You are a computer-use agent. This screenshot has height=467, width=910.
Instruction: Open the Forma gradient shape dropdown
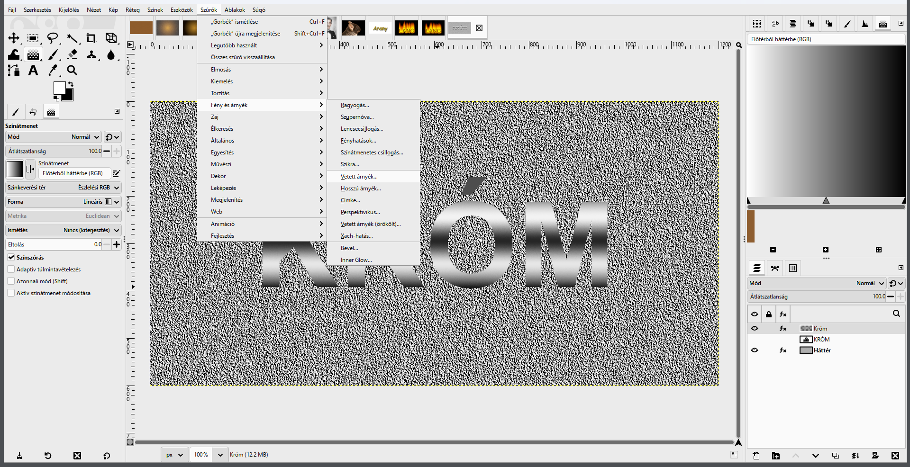click(64, 202)
